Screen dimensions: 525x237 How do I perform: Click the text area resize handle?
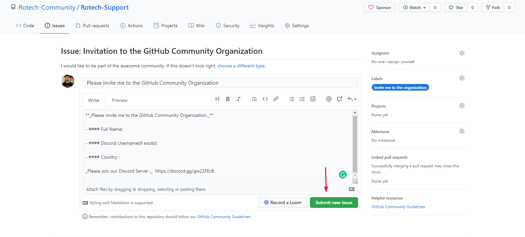pos(355,181)
